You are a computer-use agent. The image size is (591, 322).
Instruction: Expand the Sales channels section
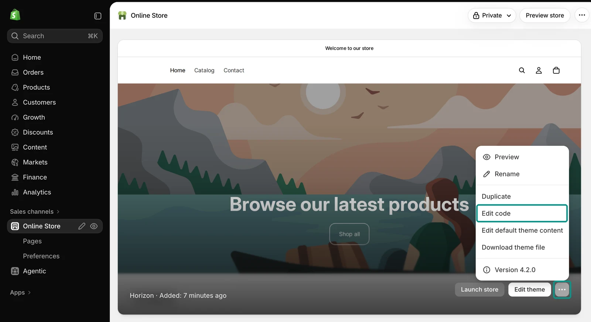point(35,212)
